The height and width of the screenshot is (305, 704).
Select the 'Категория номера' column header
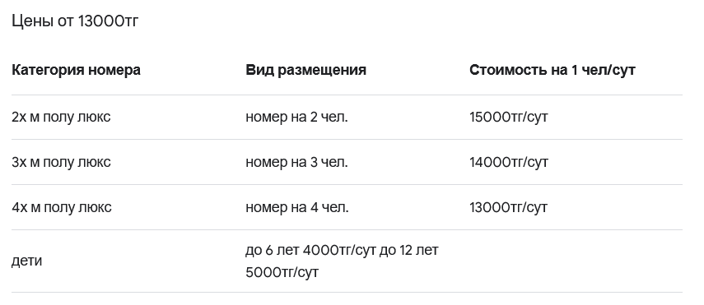click(x=76, y=70)
